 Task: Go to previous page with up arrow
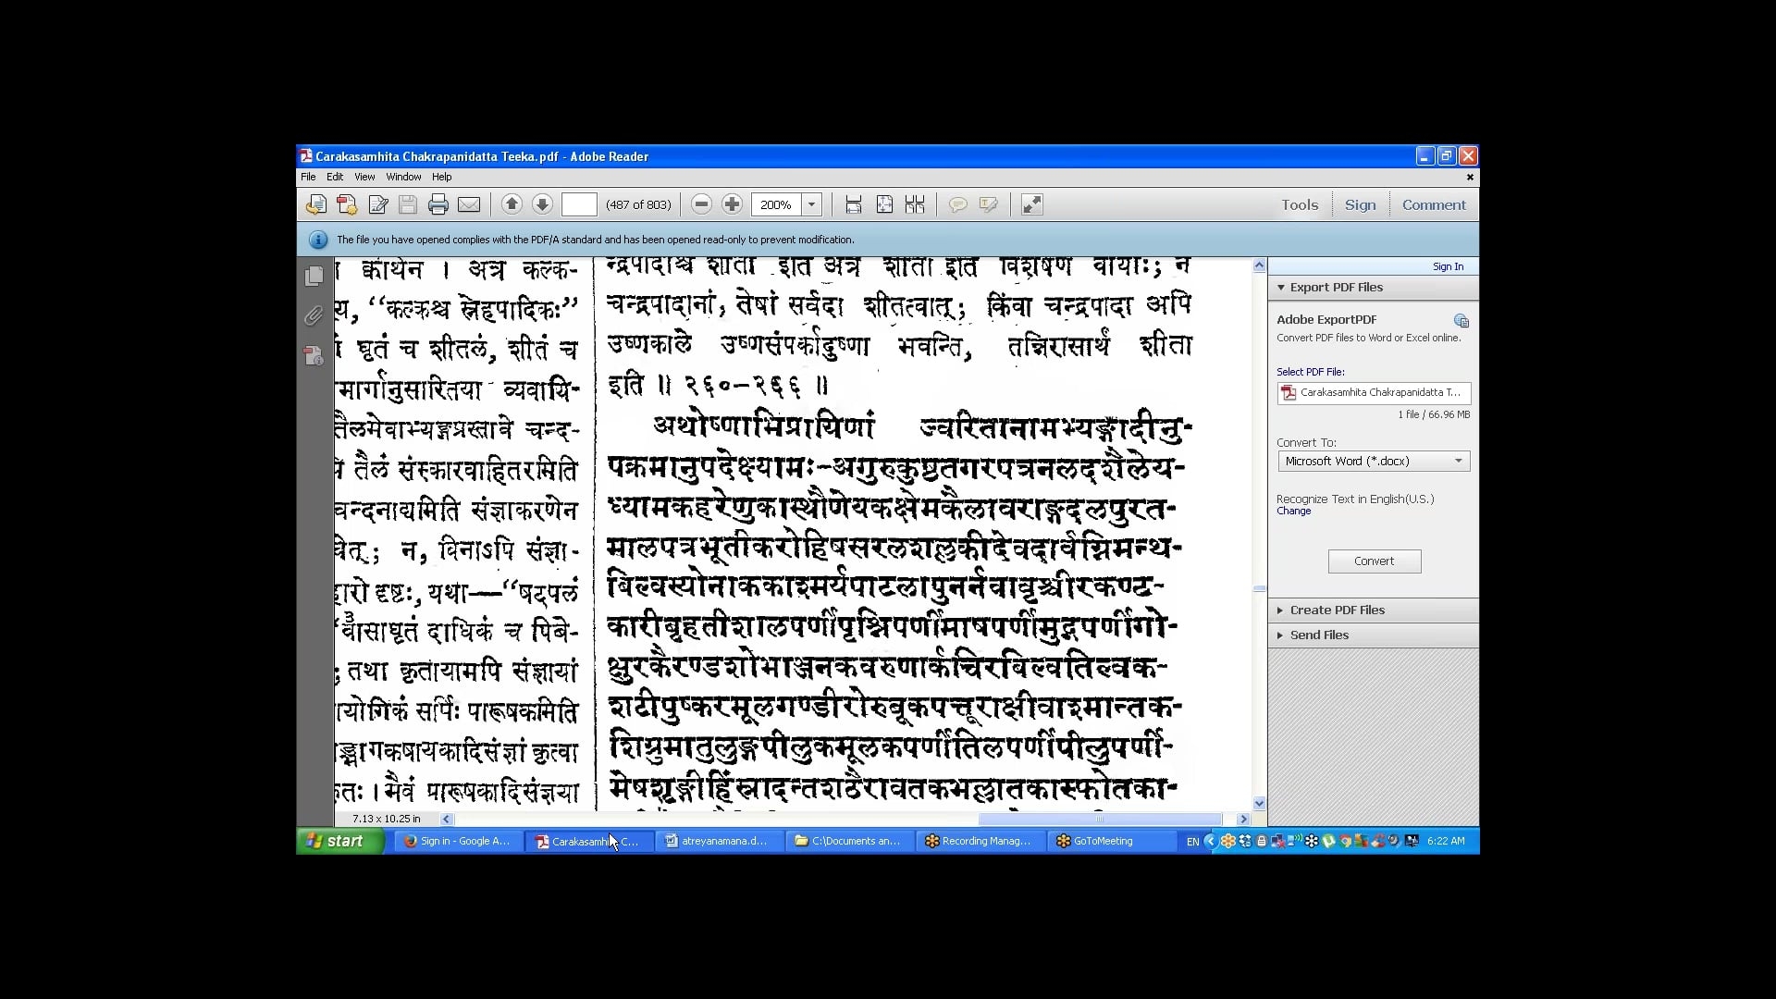tap(512, 204)
